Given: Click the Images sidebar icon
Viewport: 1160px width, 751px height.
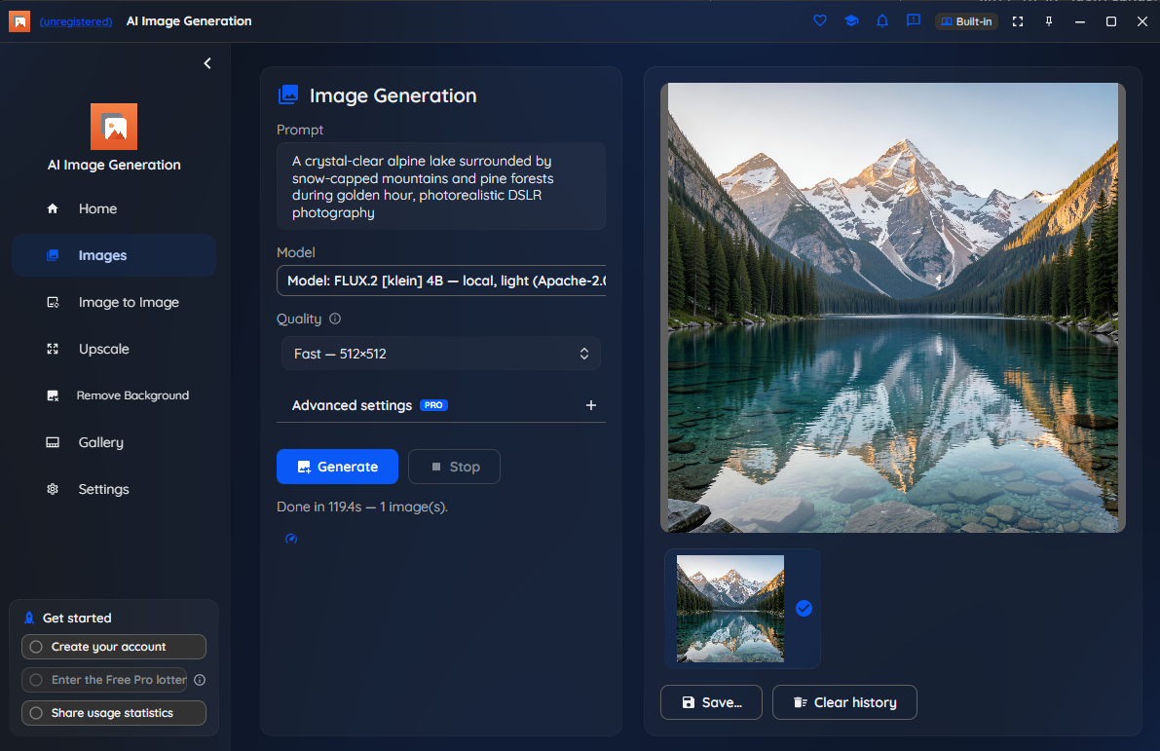Looking at the screenshot, I should click(53, 255).
